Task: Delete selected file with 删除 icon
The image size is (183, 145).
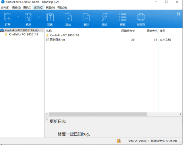Action: tap(86, 19)
